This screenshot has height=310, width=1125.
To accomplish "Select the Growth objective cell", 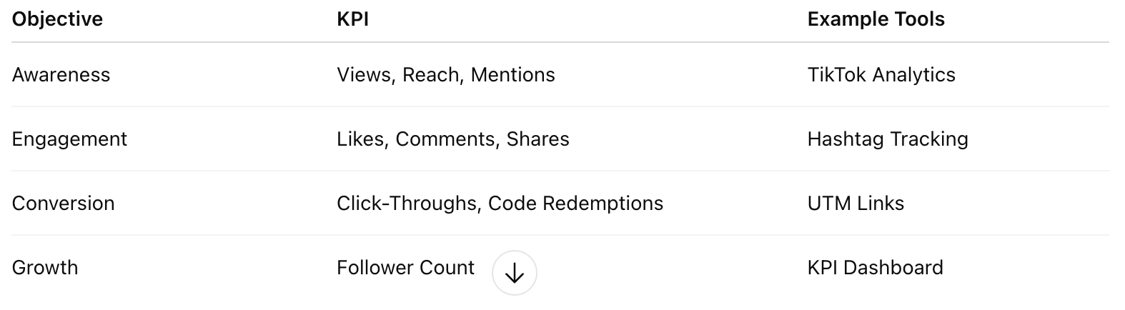I will (x=45, y=268).
